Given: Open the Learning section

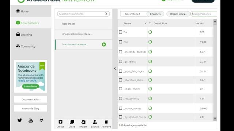Looking at the screenshot, I should click(31, 35).
